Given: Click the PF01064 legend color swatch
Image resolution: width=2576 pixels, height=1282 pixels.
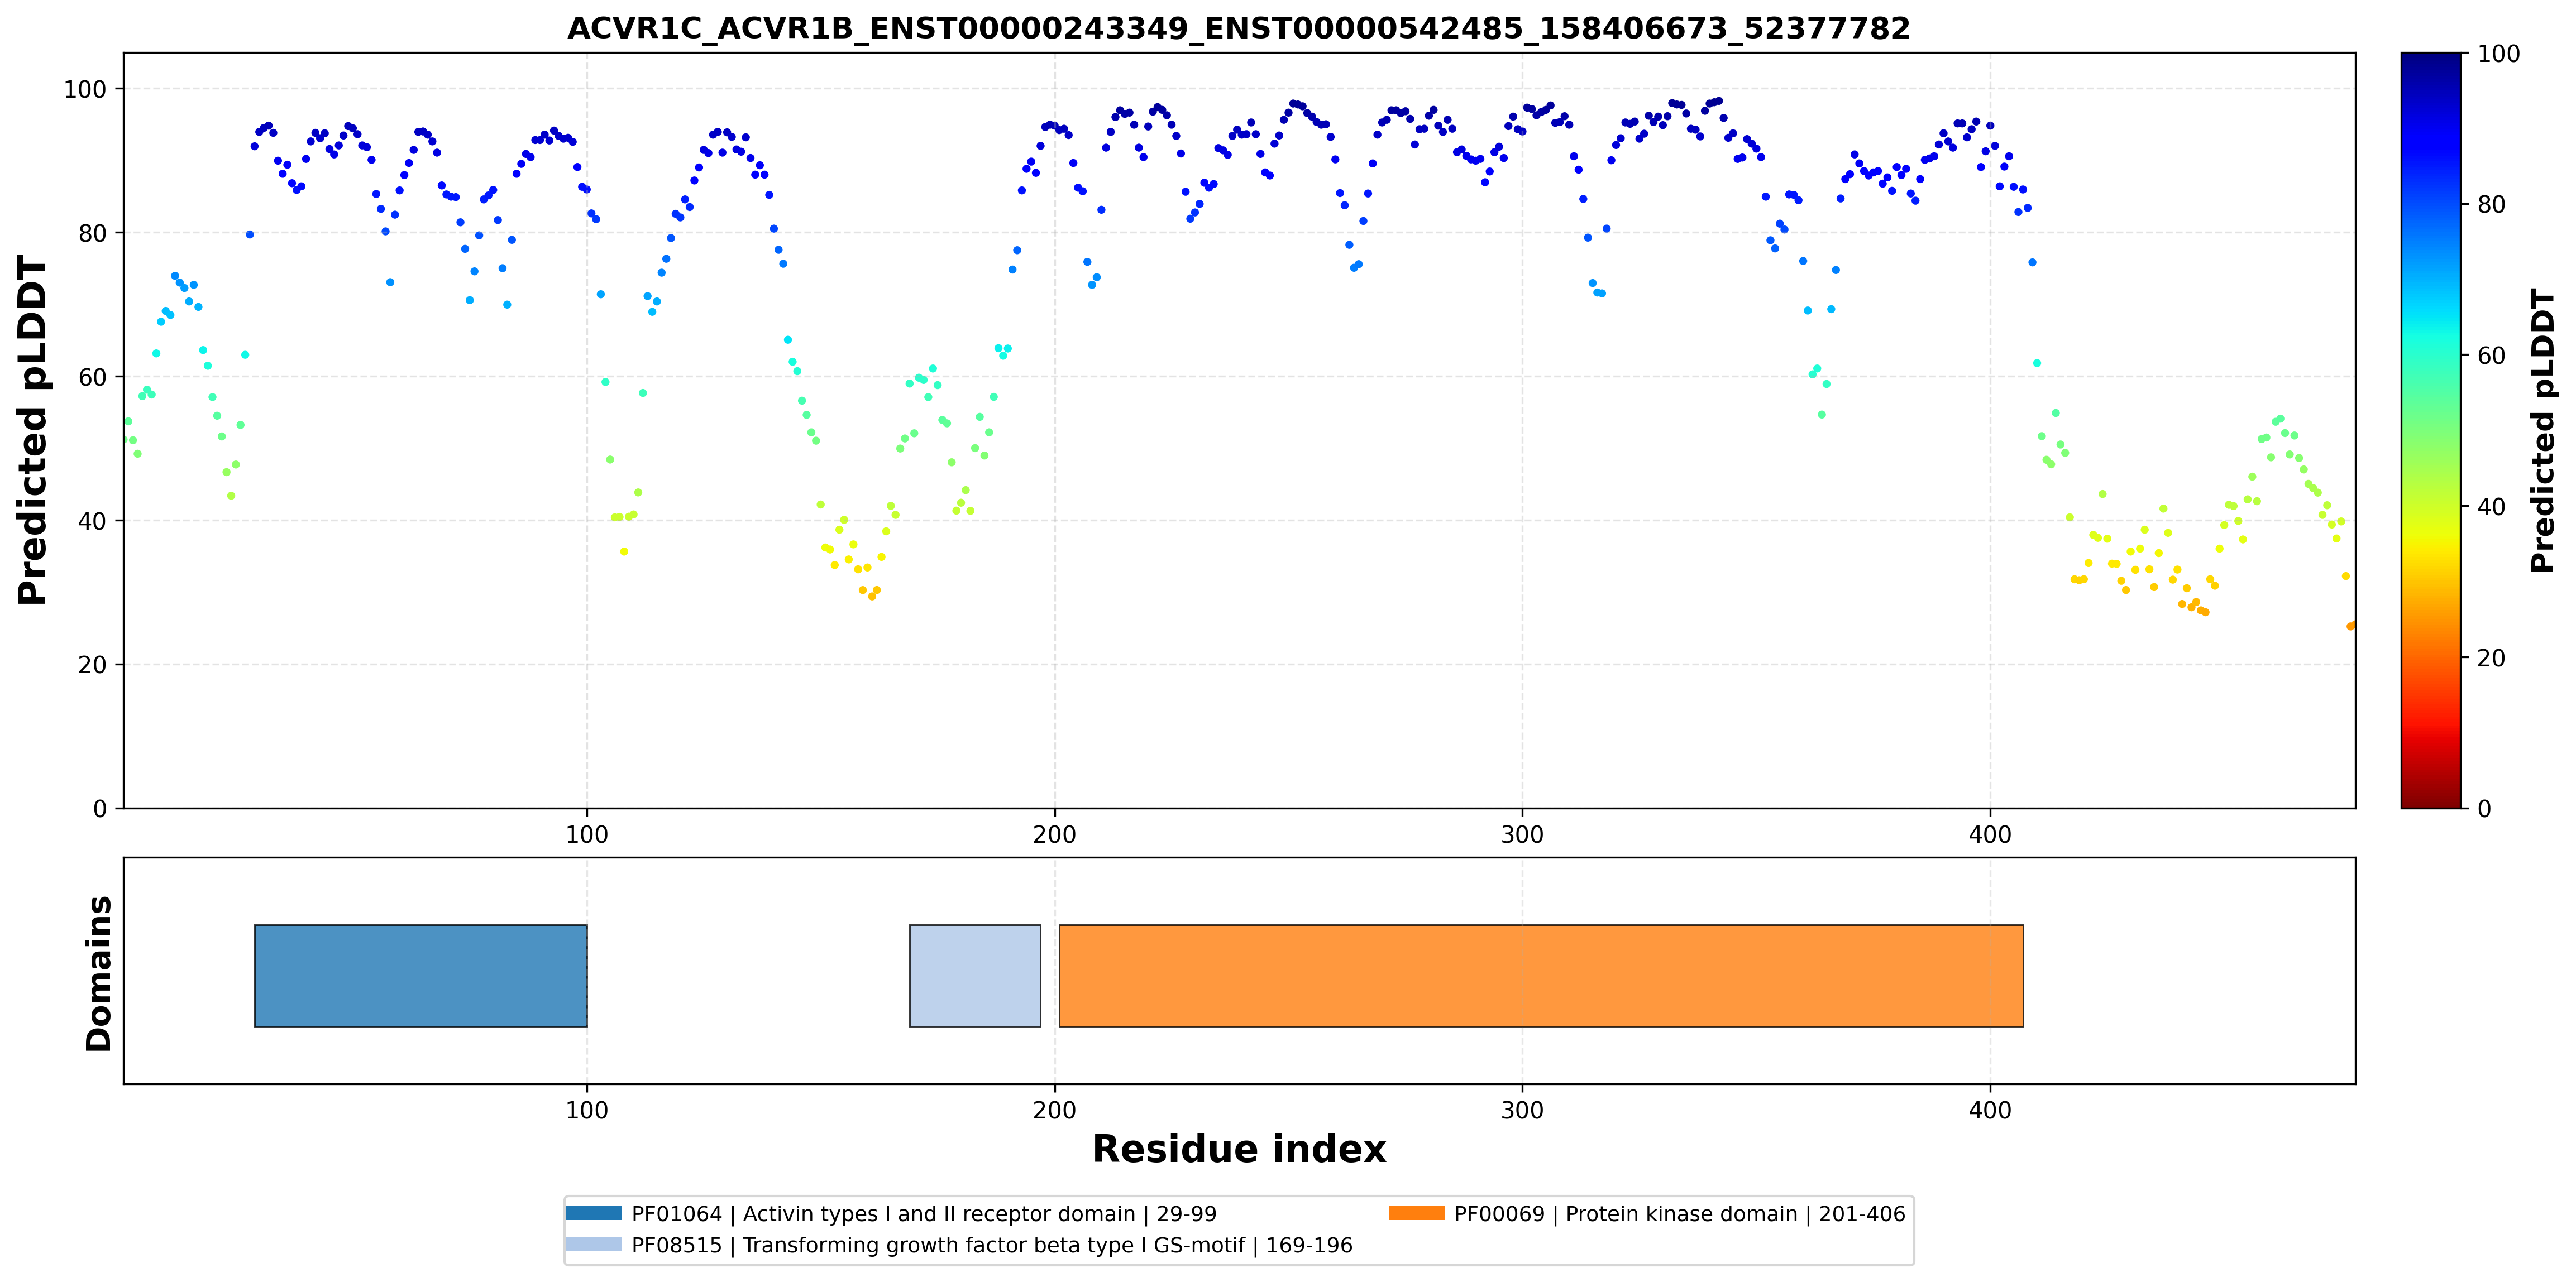Looking at the screenshot, I should point(594,1213).
